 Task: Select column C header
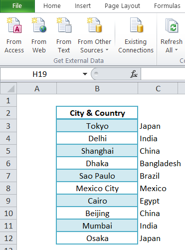pos(158,89)
